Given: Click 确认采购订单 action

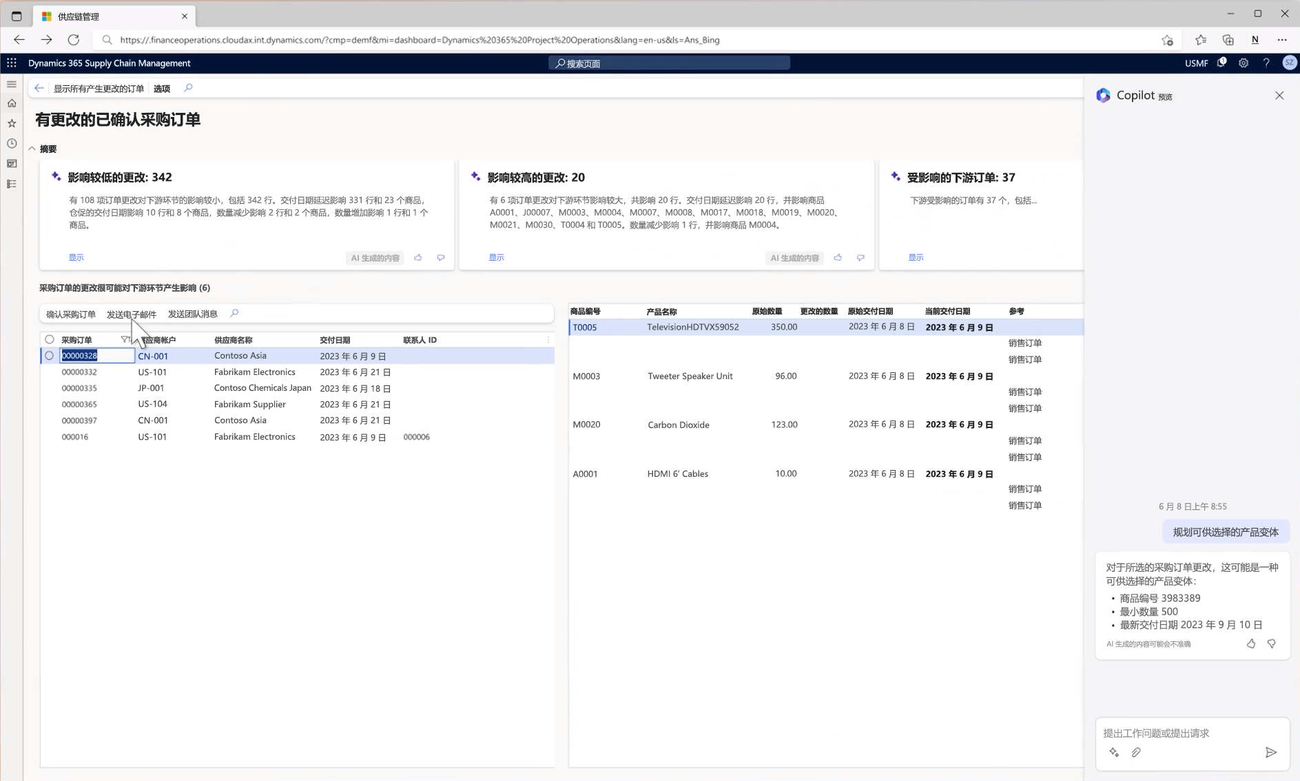Looking at the screenshot, I should 71,314.
